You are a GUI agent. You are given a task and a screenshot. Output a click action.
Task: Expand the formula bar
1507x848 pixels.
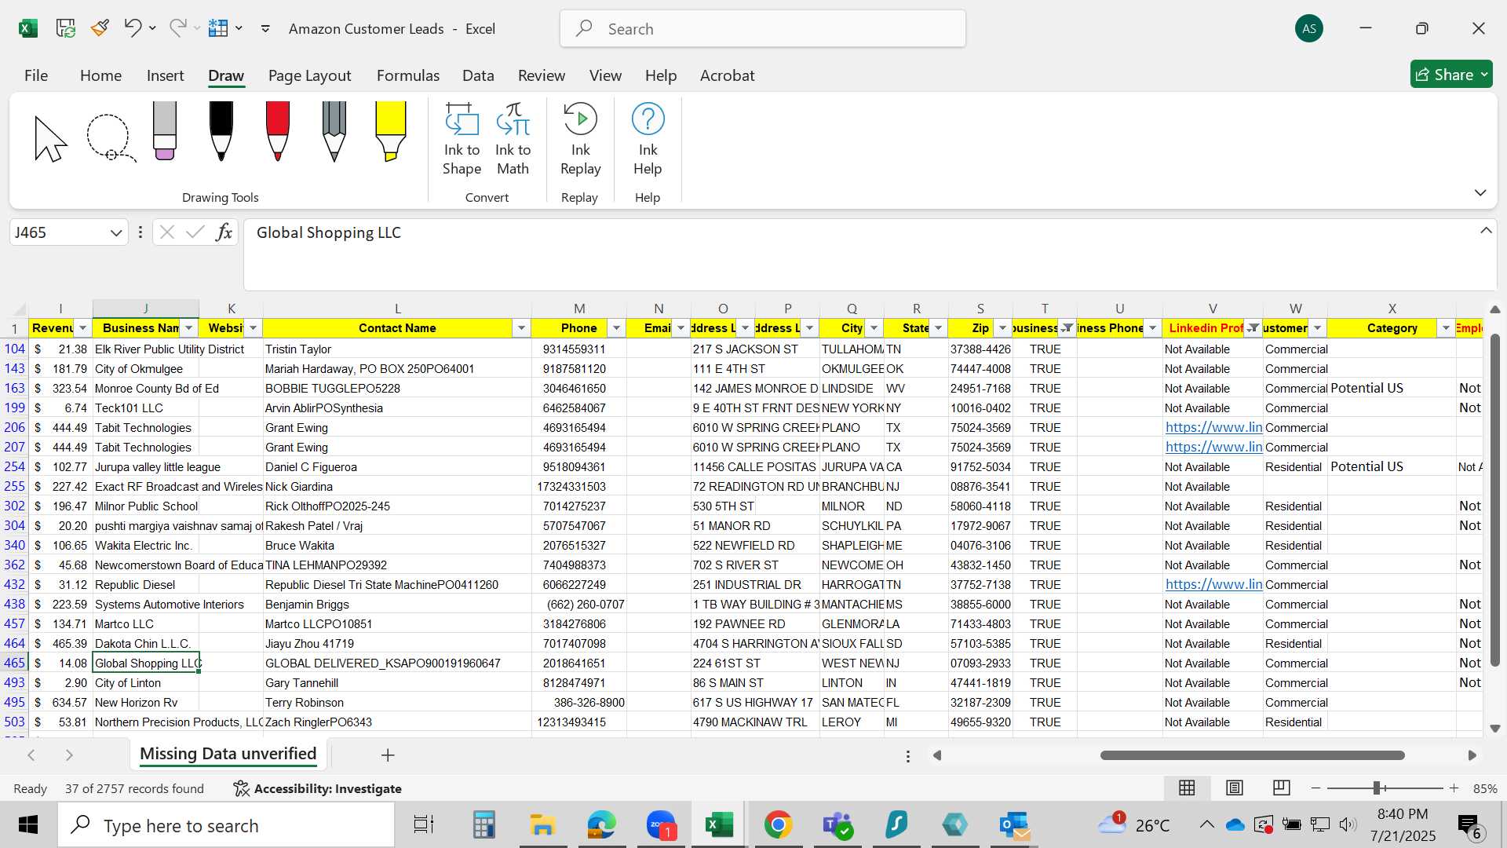click(x=1486, y=230)
